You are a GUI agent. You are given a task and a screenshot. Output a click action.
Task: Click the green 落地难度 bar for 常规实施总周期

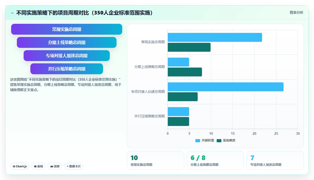pyautogui.click(x=189, y=47)
